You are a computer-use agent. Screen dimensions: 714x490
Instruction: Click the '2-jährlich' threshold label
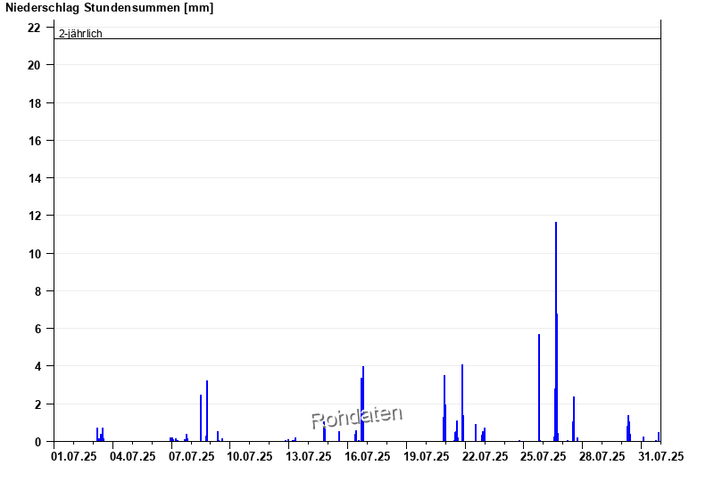pos(80,34)
